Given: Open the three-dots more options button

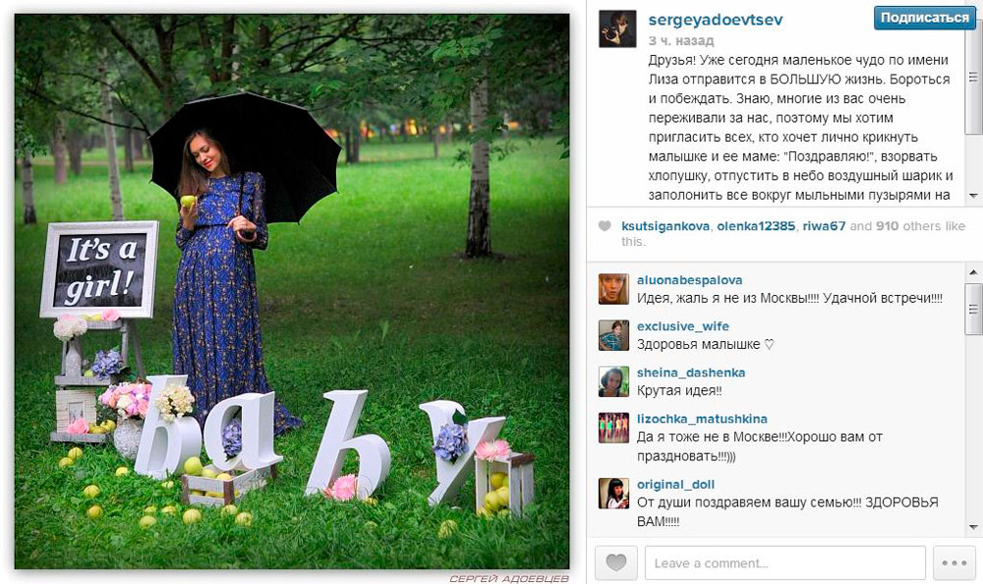Looking at the screenshot, I should coord(954,562).
